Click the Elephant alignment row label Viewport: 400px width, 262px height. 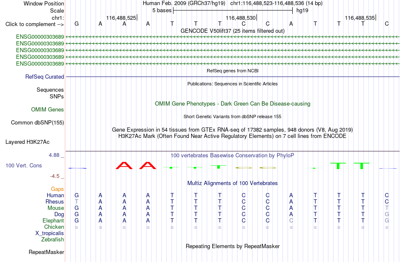pyautogui.click(x=53, y=221)
